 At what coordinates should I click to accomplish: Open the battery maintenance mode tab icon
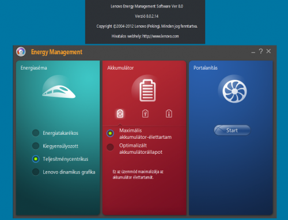[120, 113]
